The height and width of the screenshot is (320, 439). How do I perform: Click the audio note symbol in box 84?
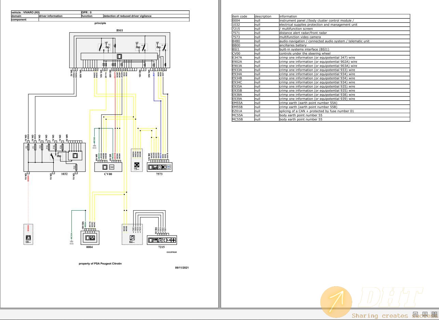coord(132,238)
